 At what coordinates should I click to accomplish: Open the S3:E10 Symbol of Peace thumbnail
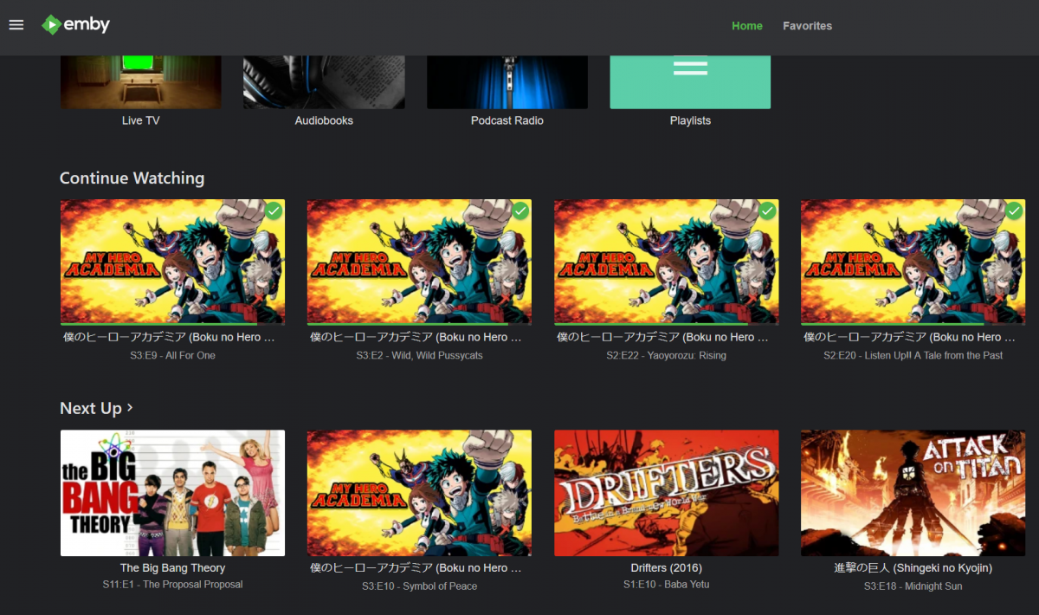(419, 493)
